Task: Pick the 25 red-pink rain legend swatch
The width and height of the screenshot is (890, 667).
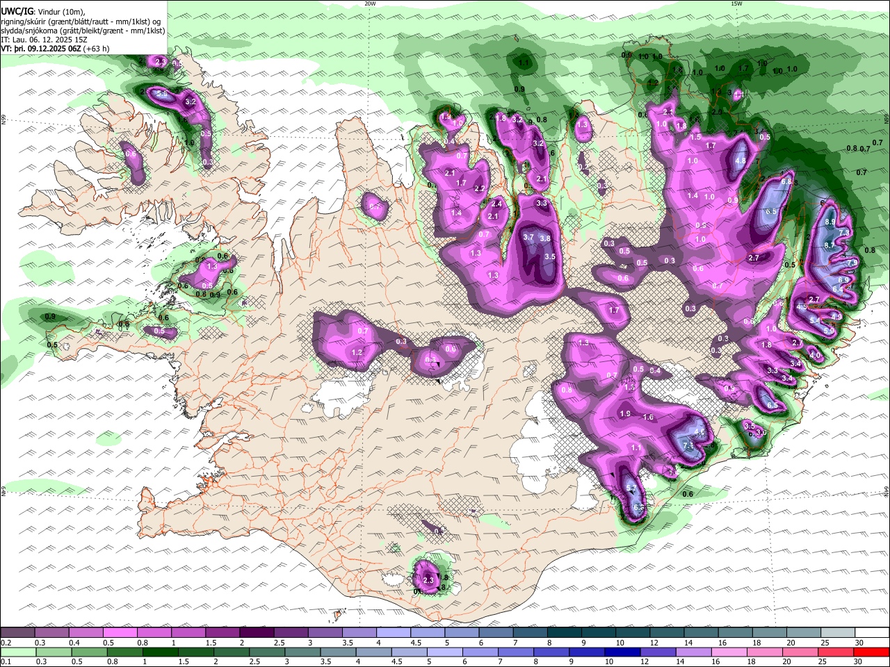Action: click(x=835, y=652)
